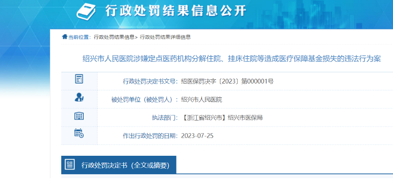Select the 行政处罚结果详细信息 breadcrumb item
Image resolution: width=393 pixels, height=179 pixels.
(165, 37)
